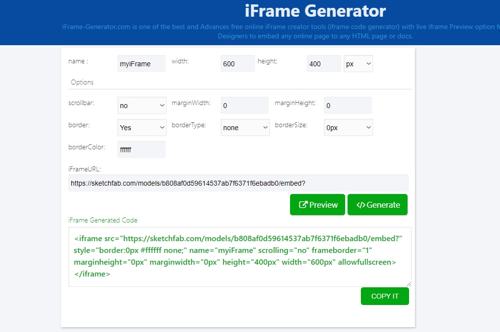Viewport: 500px width, 332px height.
Task: Click inside the generated iframe code textarea
Action: click(x=240, y=257)
